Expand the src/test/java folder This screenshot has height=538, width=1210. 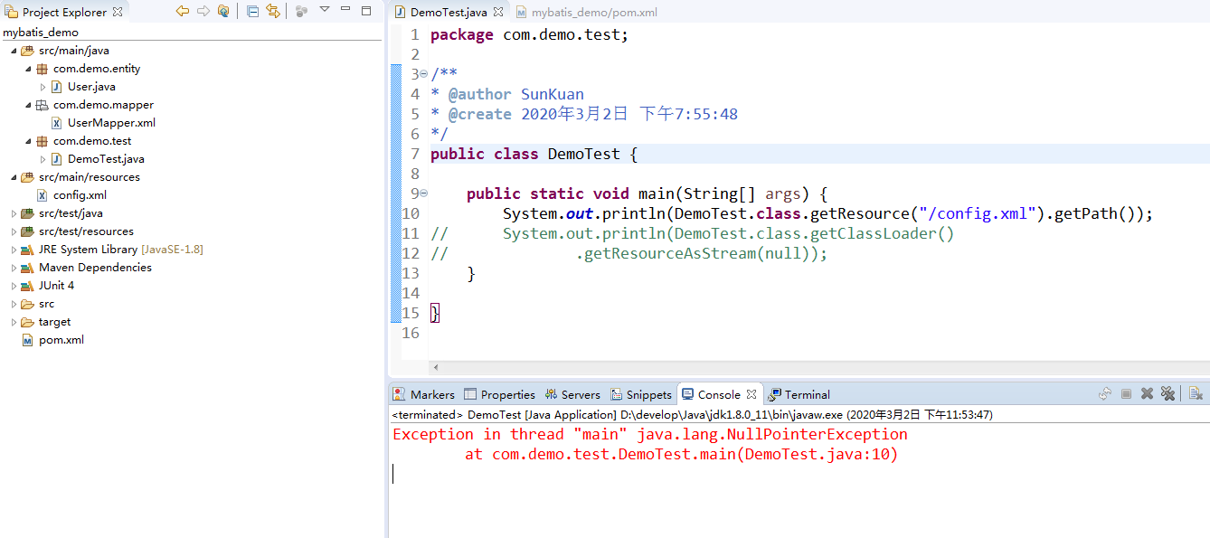pos(14,213)
